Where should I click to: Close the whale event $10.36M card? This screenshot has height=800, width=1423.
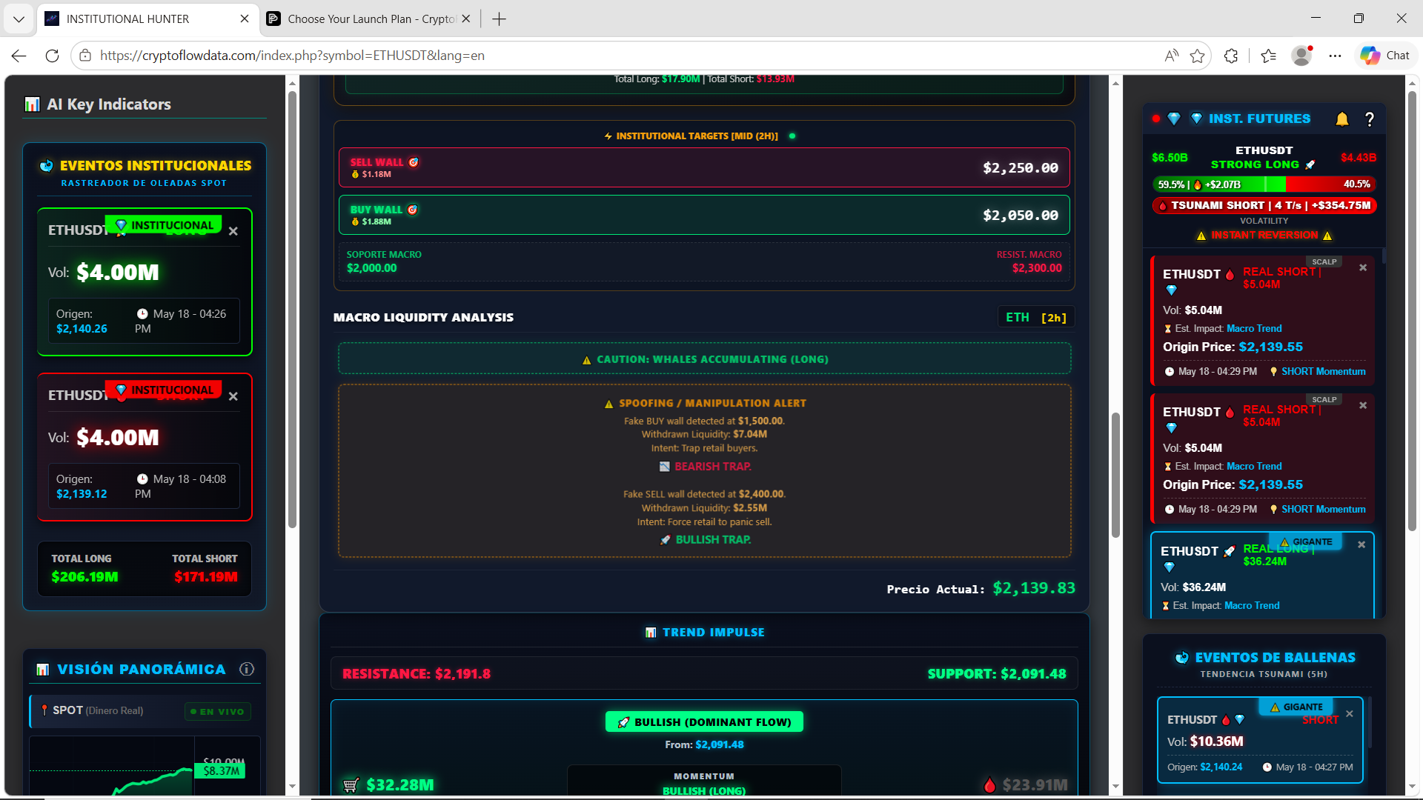coord(1350,714)
